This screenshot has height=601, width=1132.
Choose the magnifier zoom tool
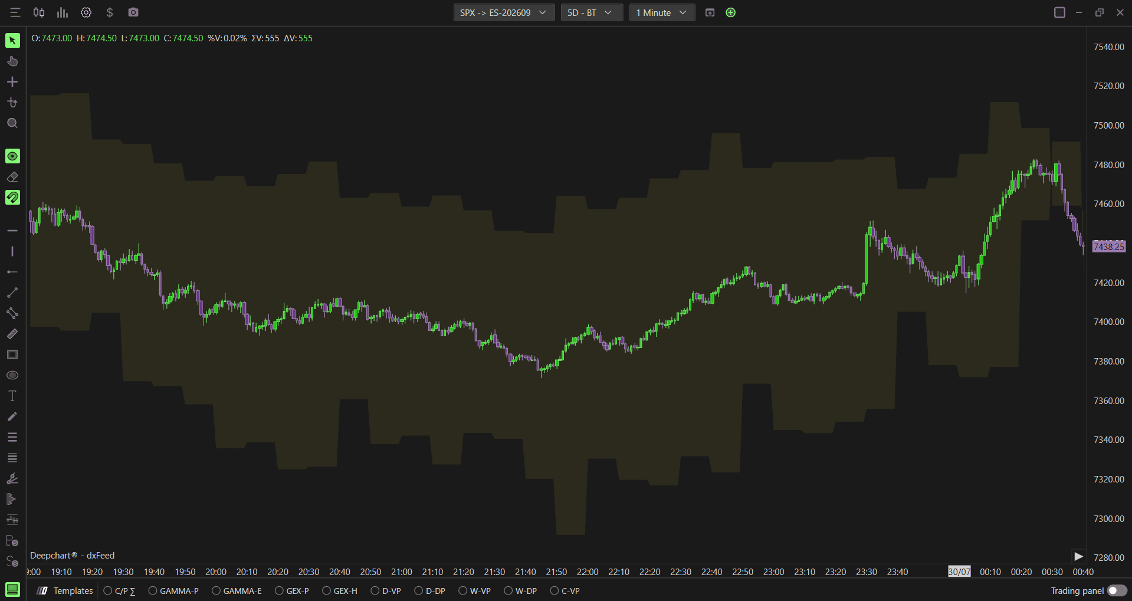click(12, 123)
